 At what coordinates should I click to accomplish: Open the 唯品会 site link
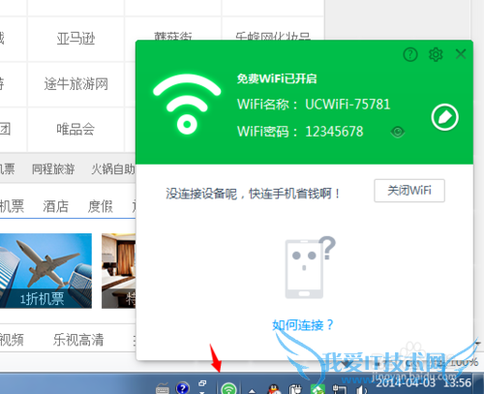click(x=76, y=129)
